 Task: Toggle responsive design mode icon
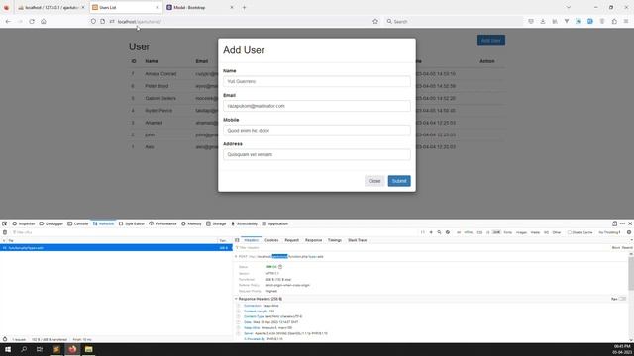pos(614,223)
